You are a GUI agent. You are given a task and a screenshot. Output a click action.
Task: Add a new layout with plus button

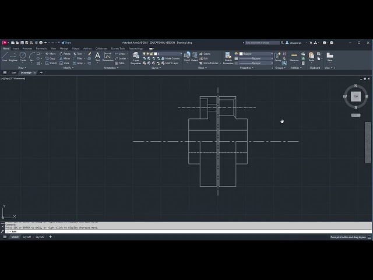tap(50, 237)
